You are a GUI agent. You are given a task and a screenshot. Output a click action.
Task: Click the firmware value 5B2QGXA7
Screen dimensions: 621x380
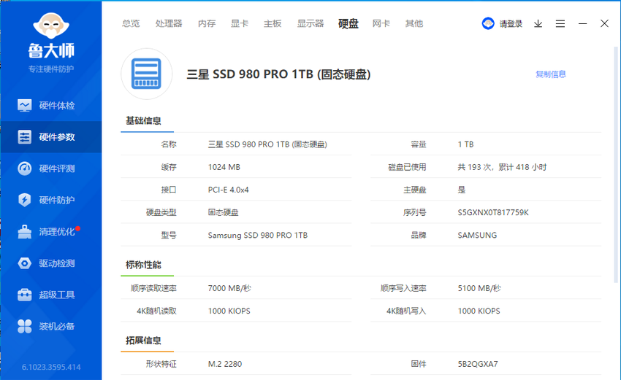478,364
